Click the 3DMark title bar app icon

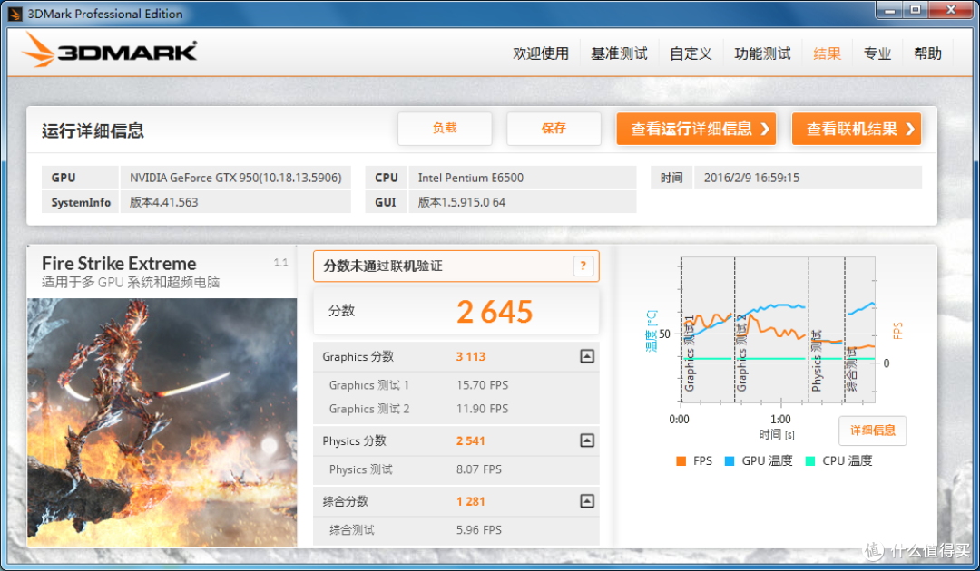tap(15, 14)
